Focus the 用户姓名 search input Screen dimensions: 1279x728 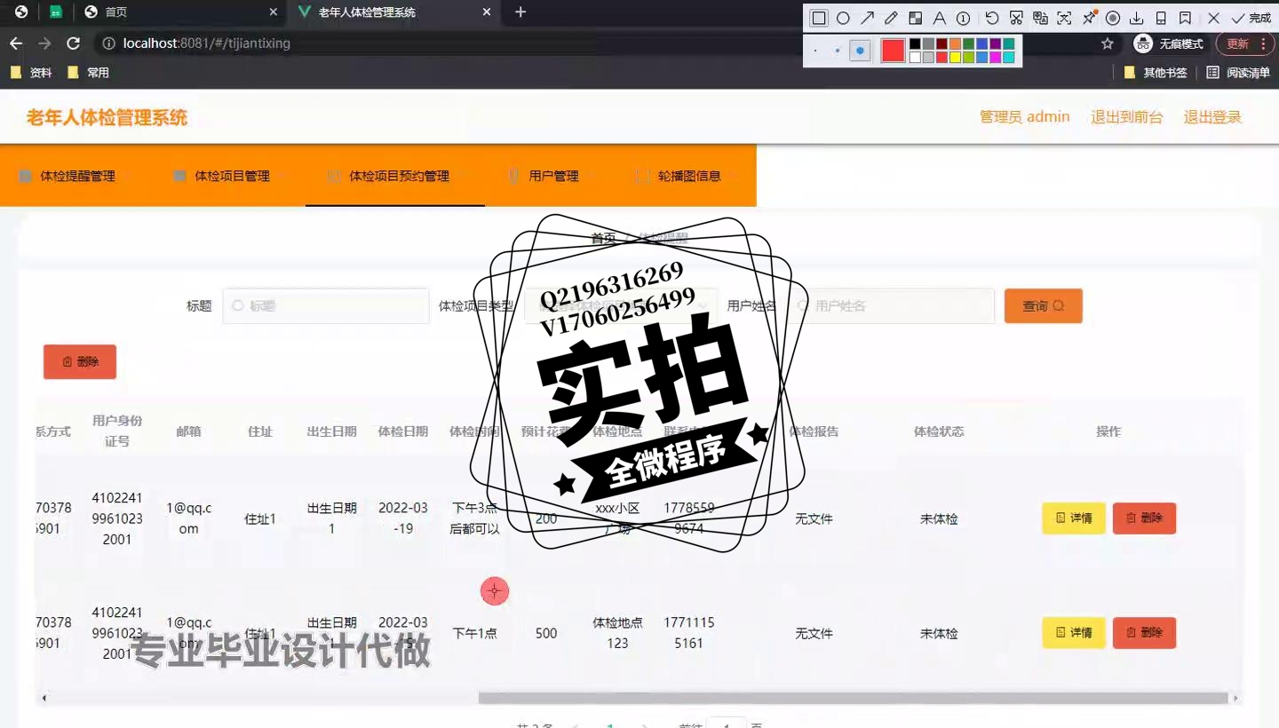(x=891, y=305)
